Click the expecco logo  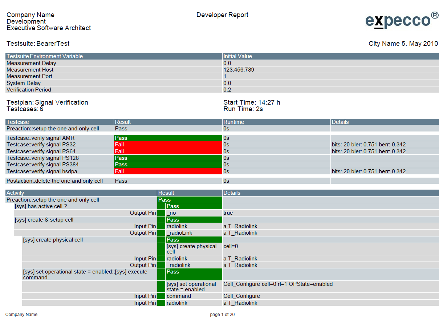(x=402, y=20)
